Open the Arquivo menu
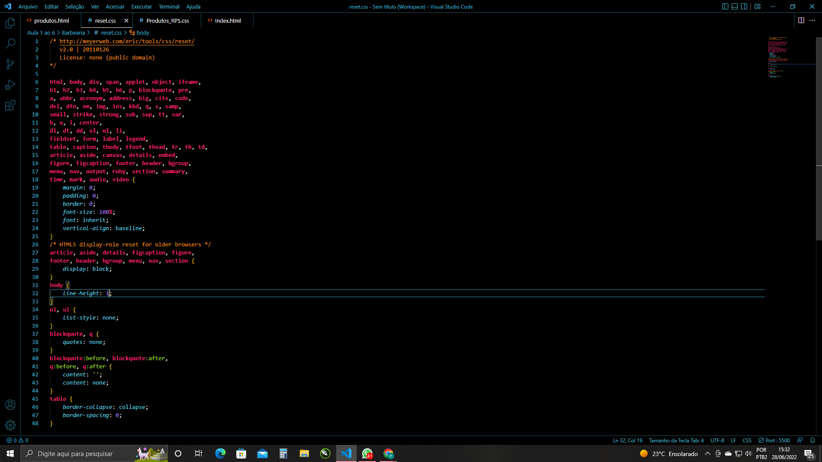This screenshot has width=822, height=462. (28, 6)
